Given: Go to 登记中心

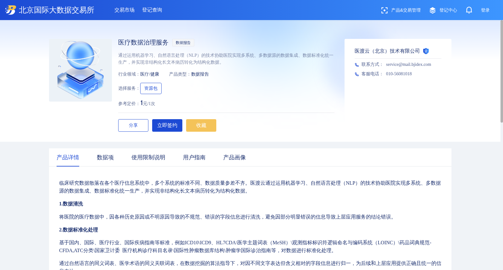Looking at the screenshot, I should pos(448,10).
